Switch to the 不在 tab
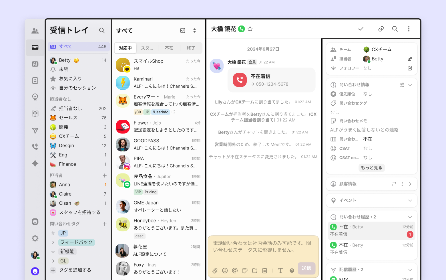Image resolution: width=446 pixels, height=280 pixels. (x=169, y=48)
